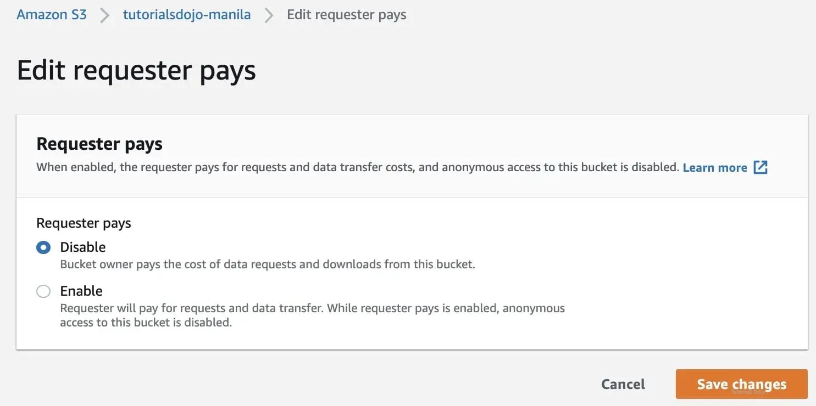Click the Edit requester pays breadcrumb item

pos(347,15)
